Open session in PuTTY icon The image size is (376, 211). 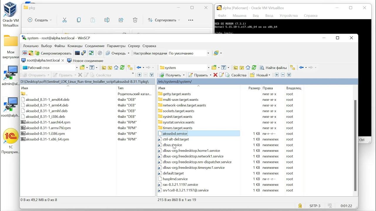pyautogui.click(x=83, y=53)
